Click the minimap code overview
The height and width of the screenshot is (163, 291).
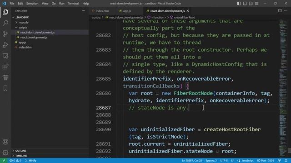[x=283, y=88]
